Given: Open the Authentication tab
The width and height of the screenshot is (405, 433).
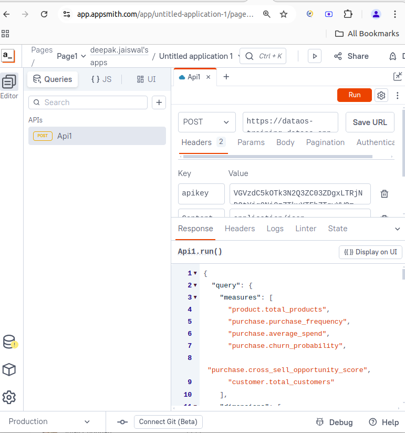Looking at the screenshot, I should (x=376, y=142).
